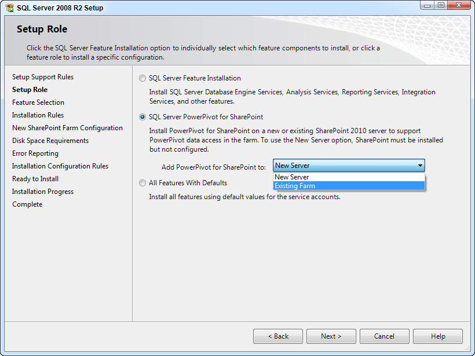Viewport: 475px width, 356px height.
Task: Go to Feature Selection step
Action: pos(38,102)
